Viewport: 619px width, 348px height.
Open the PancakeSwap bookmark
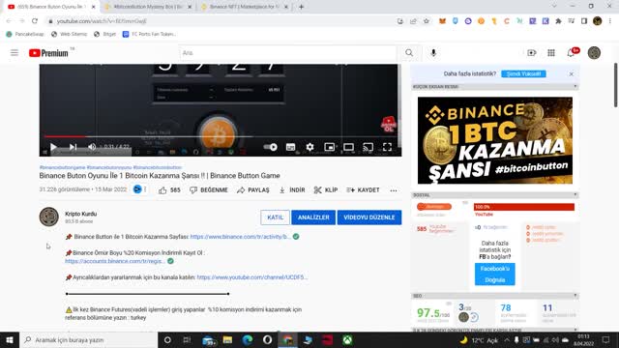pos(25,34)
